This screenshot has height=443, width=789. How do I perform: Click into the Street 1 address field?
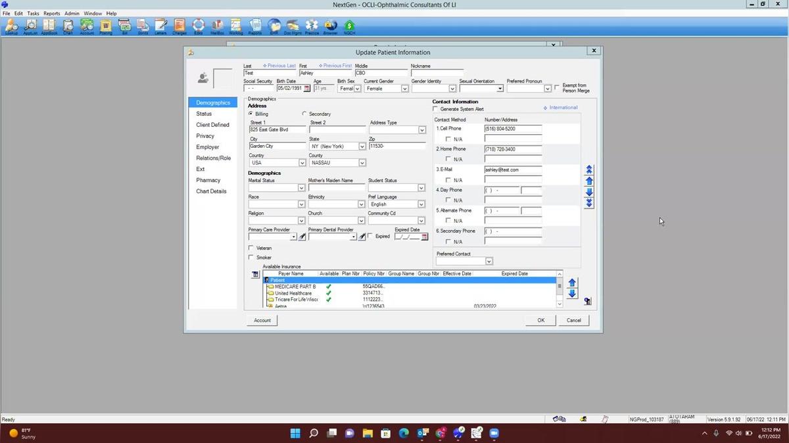(x=277, y=130)
